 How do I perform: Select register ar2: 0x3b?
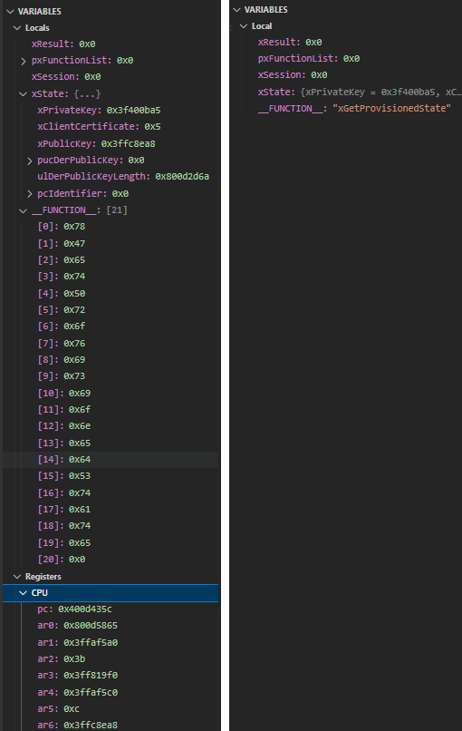(61, 658)
